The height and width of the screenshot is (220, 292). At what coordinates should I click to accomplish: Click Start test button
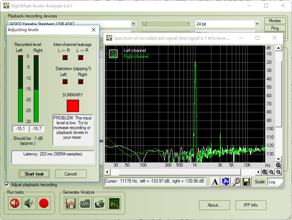[x=34, y=174]
